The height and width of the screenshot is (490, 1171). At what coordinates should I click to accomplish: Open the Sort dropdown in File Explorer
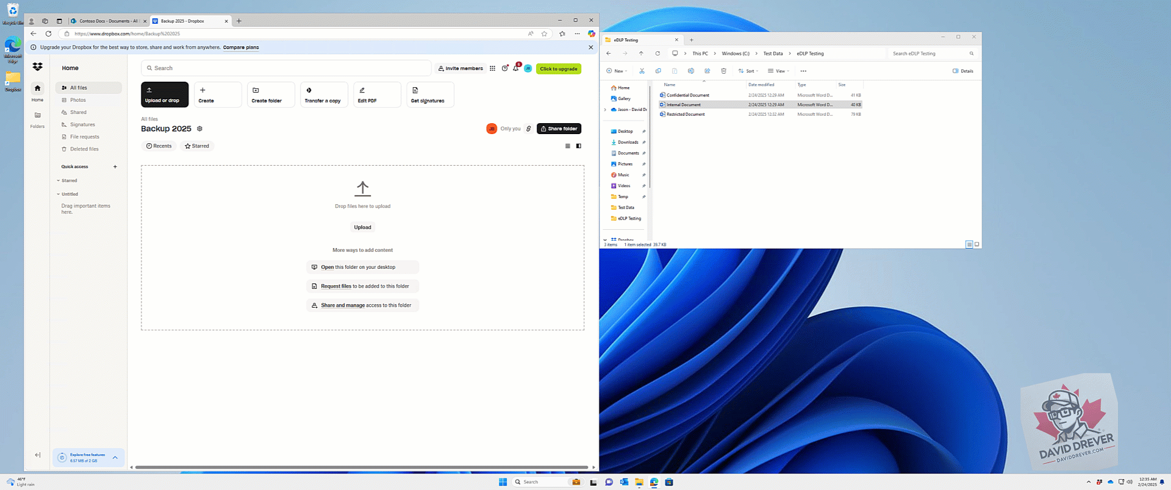click(748, 71)
